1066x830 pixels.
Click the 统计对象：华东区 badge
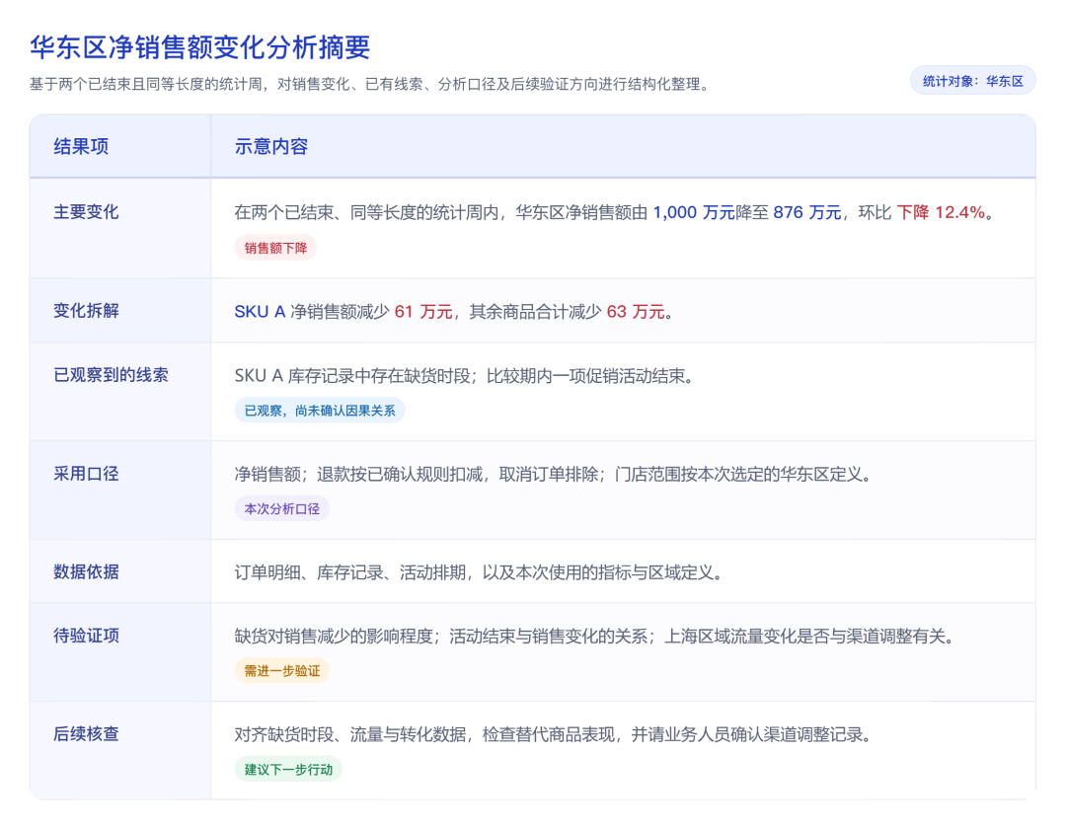coord(973,81)
